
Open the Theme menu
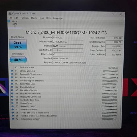(34, 18)
